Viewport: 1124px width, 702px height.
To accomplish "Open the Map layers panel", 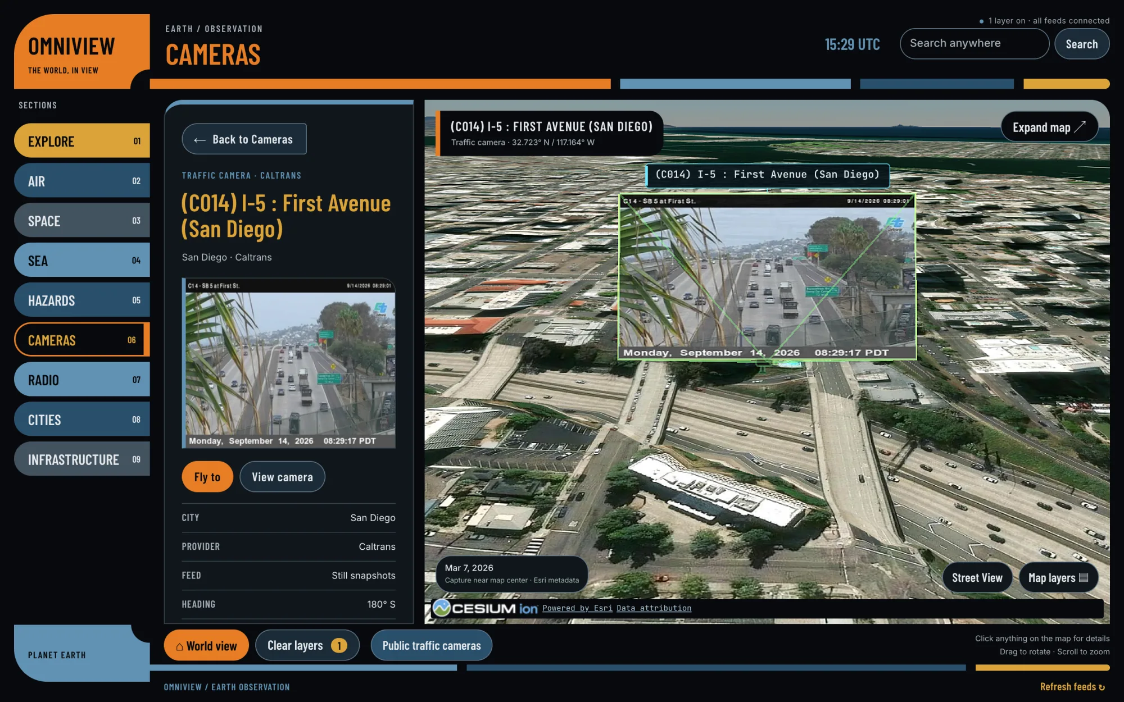I will [x=1058, y=577].
